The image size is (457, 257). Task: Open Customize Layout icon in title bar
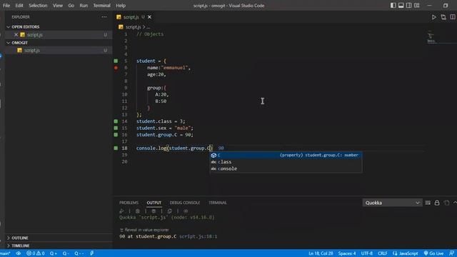coord(417,6)
